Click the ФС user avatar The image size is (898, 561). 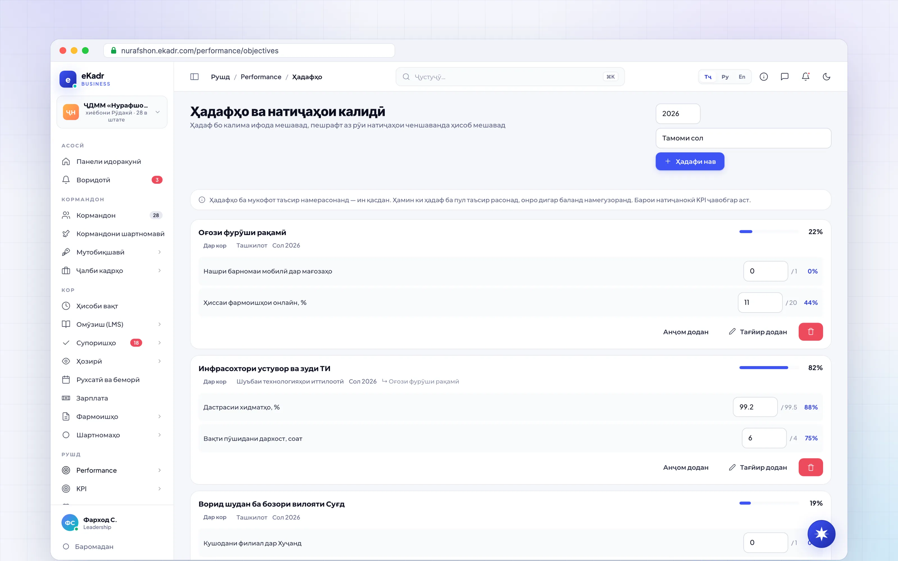coord(70,523)
